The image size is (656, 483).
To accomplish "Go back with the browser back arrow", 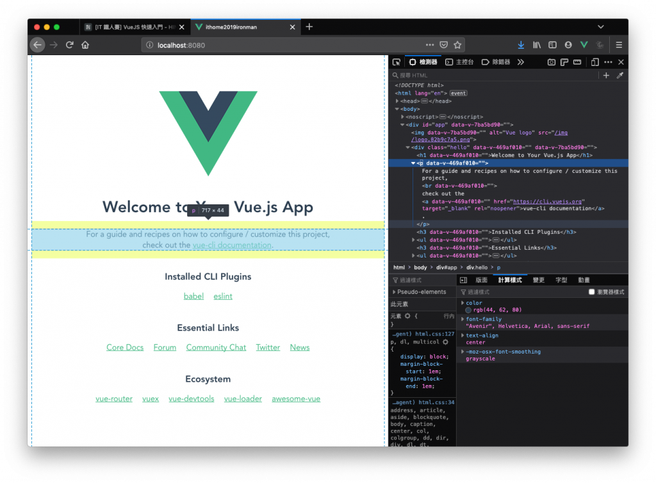I will click(38, 45).
